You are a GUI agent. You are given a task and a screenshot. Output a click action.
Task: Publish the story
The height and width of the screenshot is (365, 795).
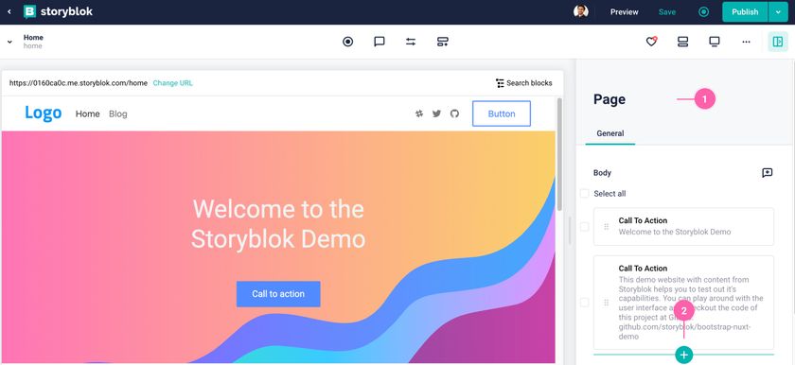click(x=745, y=12)
